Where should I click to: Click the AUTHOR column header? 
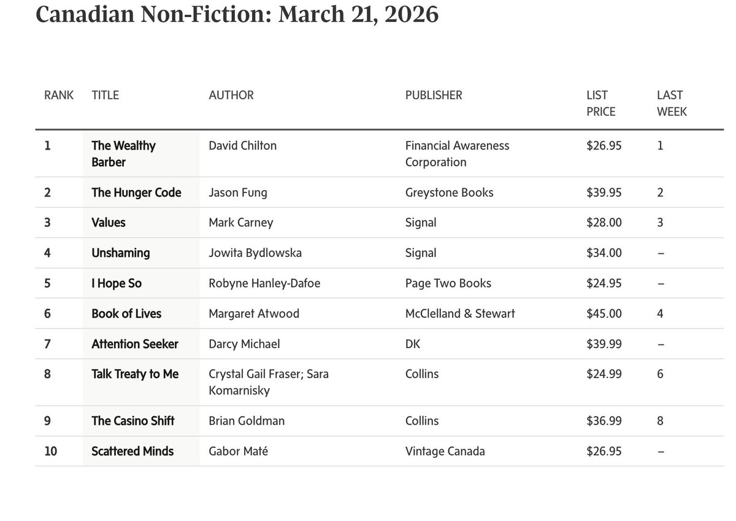point(231,95)
